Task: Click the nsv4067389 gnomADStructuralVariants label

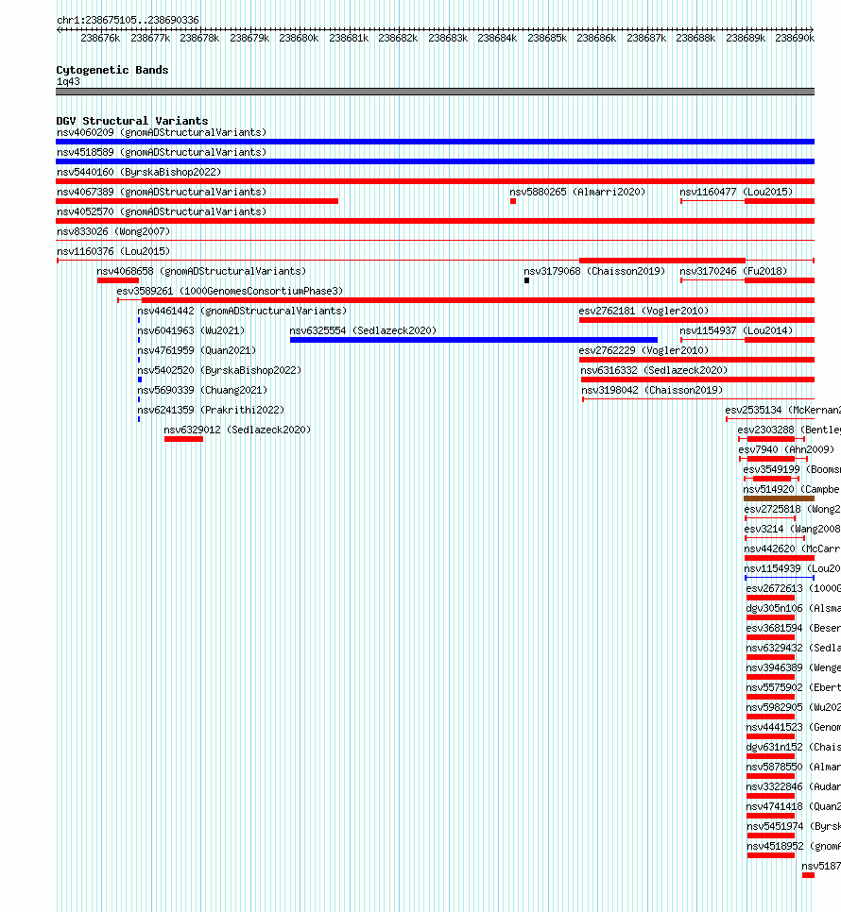Action: pos(162,192)
